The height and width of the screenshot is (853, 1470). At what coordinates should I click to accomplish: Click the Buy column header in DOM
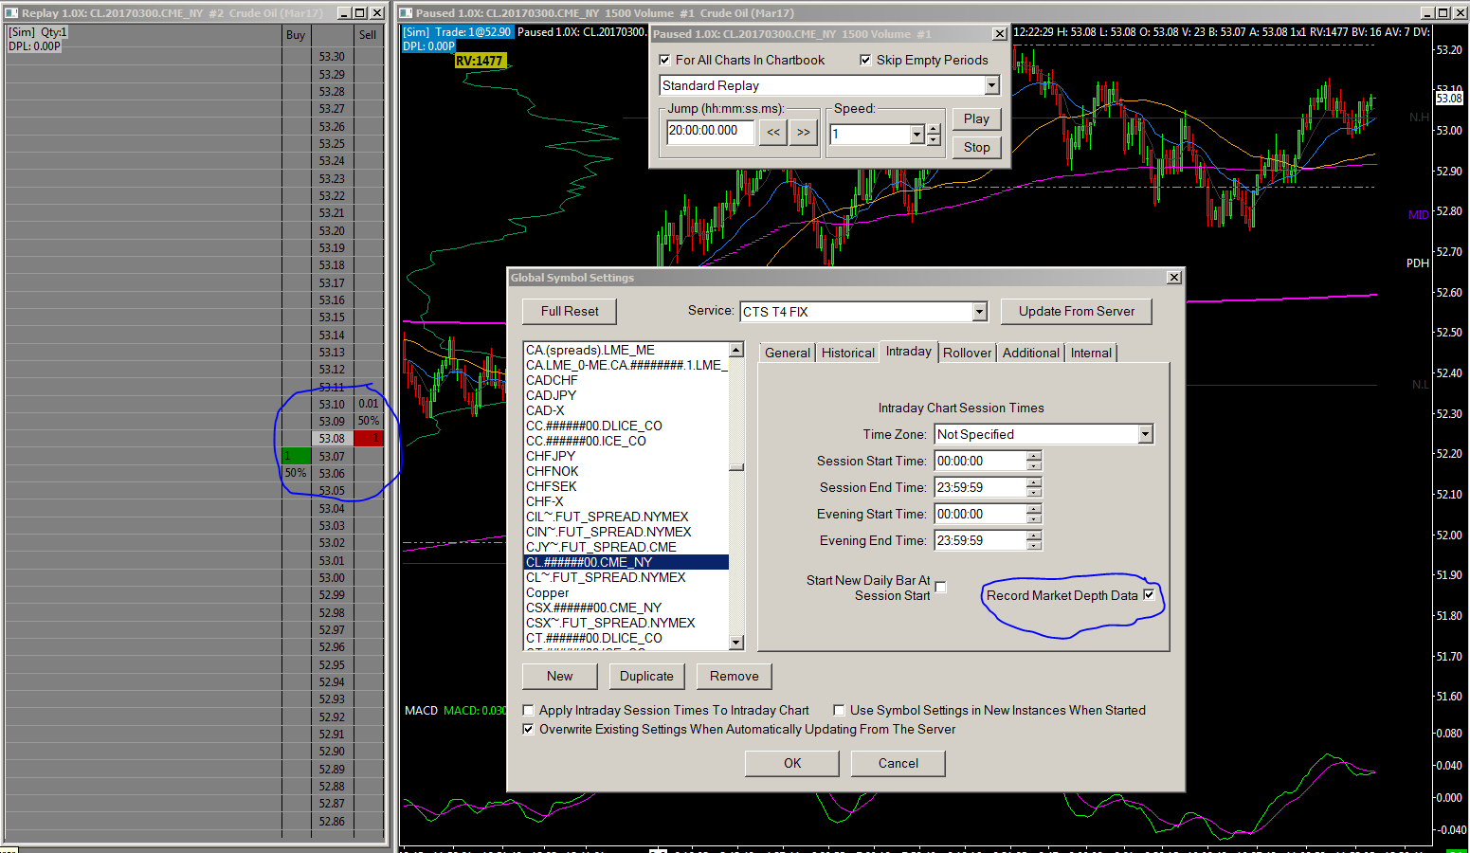296,34
